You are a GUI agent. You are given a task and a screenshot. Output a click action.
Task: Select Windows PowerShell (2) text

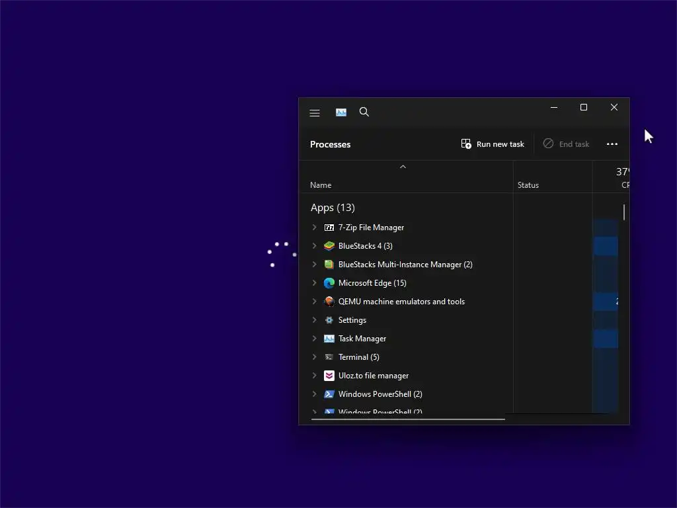point(380,394)
